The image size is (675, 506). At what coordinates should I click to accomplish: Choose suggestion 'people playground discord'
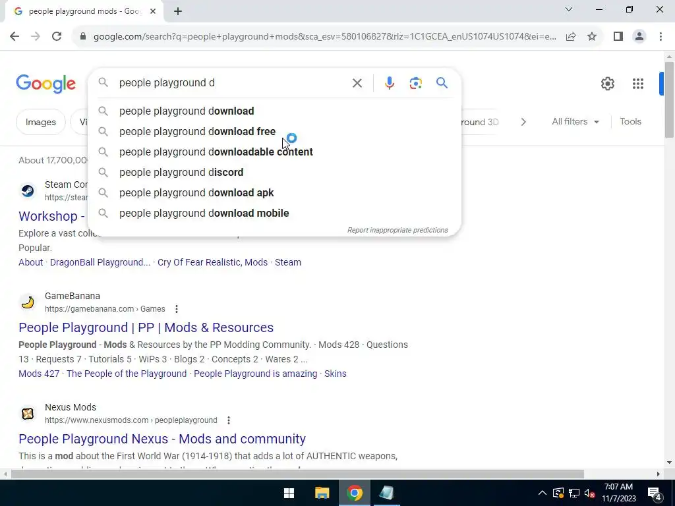pos(275,173)
